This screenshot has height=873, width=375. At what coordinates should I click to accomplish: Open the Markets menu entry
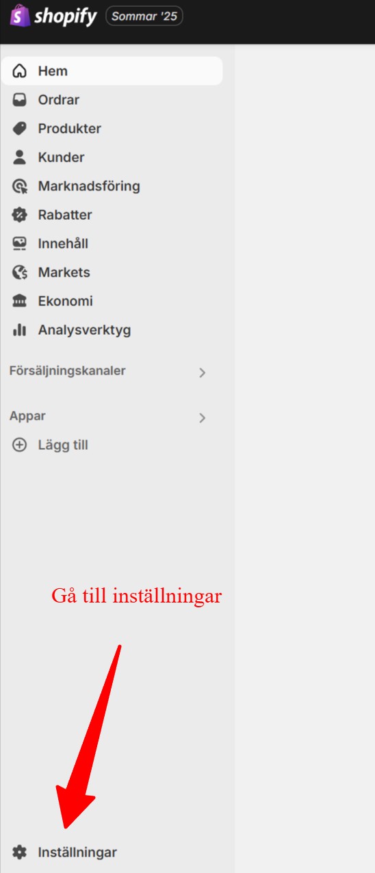pyautogui.click(x=112, y=273)
